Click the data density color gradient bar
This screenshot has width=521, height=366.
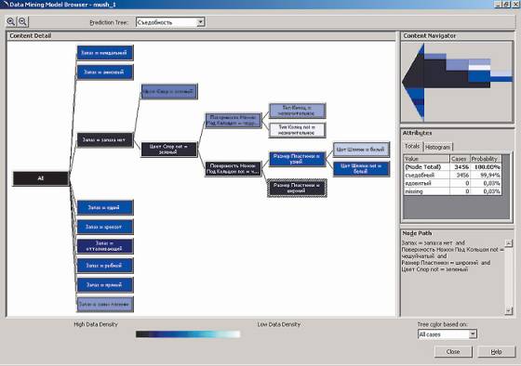pos(188,334)
